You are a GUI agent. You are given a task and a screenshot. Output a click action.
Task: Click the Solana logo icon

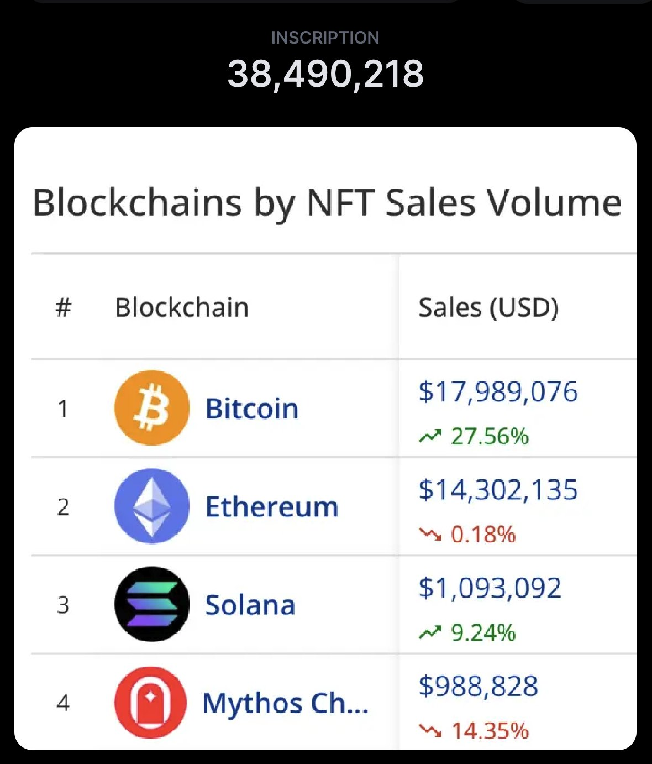pos(152,604)
